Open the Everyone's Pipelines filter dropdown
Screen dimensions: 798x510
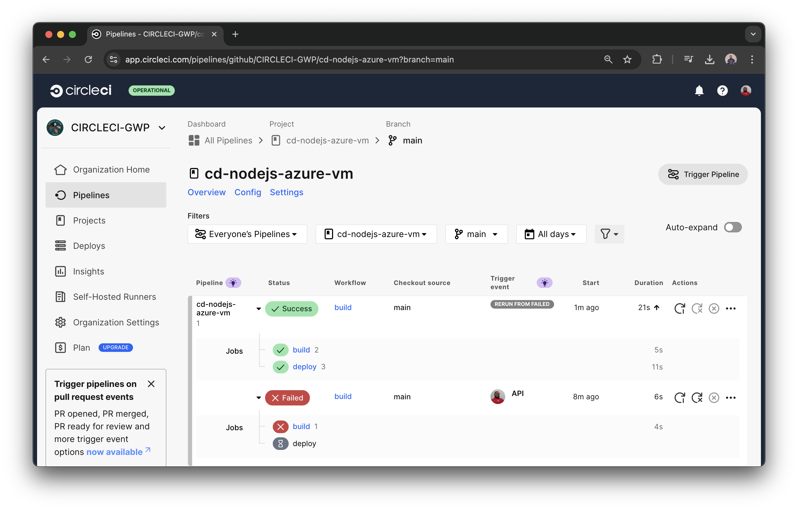(247, 234)
